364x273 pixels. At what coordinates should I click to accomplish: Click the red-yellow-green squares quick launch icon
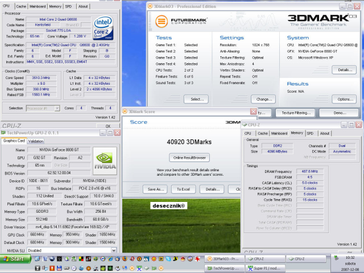pyautogui.click(x=81, y=259)
